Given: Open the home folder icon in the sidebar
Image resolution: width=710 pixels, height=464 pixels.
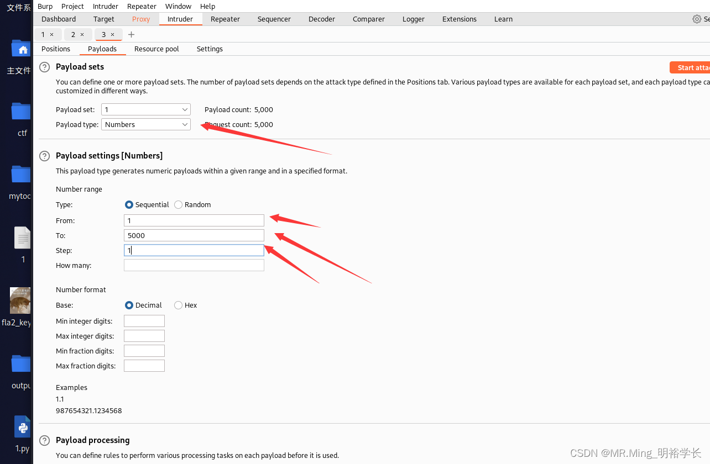Looking at the screenshot, I should click(x=21, y=49).
